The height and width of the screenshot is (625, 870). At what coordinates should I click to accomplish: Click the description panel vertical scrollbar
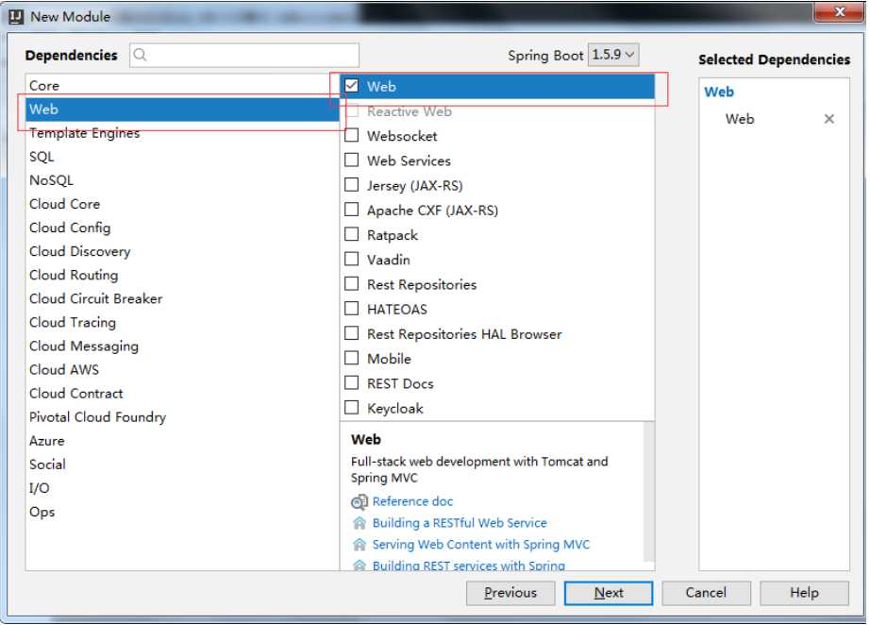pyautogui.click(x=648, y=491)
